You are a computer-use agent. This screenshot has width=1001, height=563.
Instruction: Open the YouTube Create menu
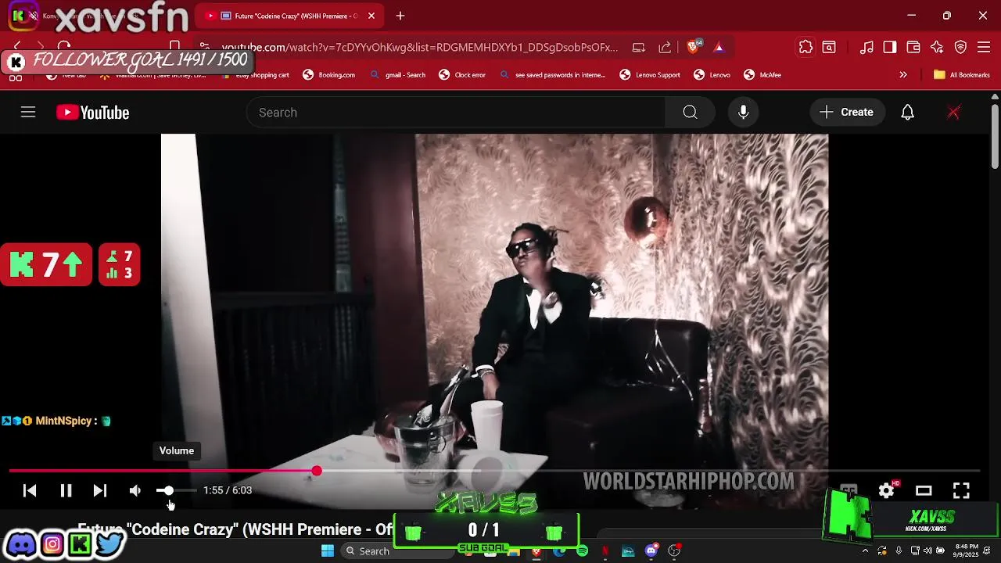click(847, 113)
